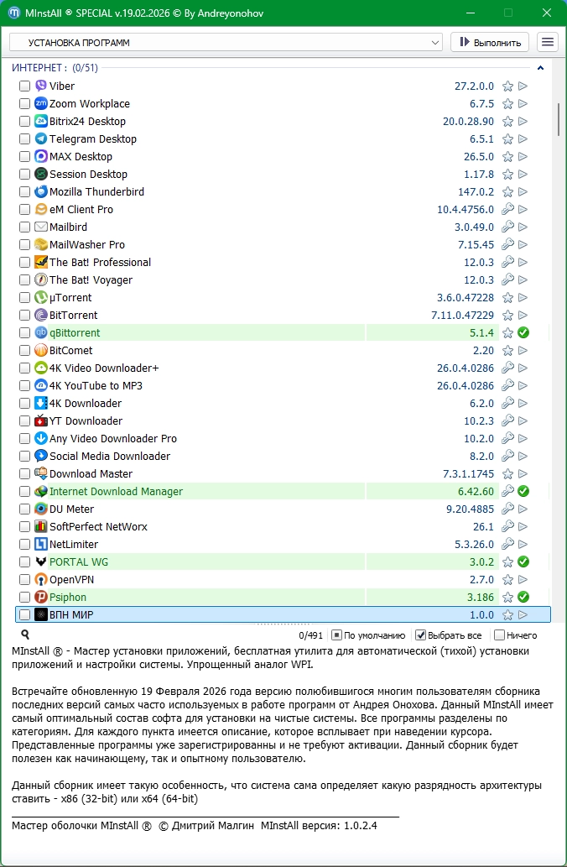This screenshot has width=567, height=867.
Task: Click the key icon for eM Client Pro
Action: (x=507, y=209)
